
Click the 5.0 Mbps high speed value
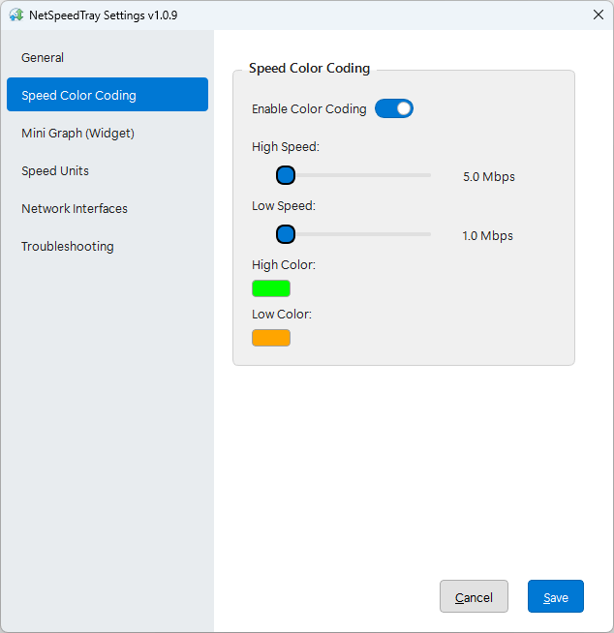click(489, 177)
